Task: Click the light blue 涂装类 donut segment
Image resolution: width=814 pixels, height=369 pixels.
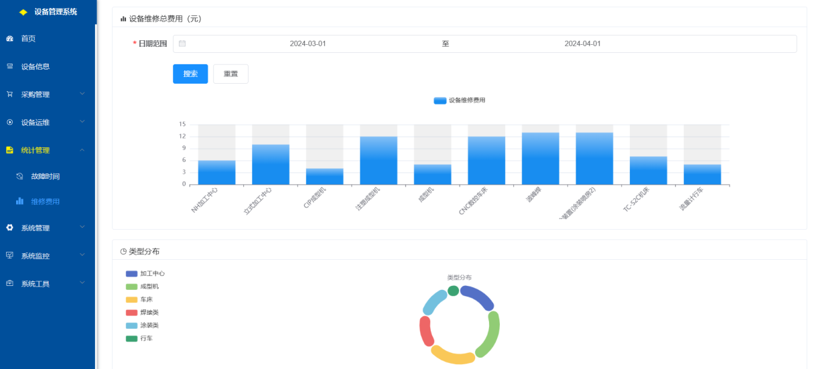Action: [x=434, y=301]
